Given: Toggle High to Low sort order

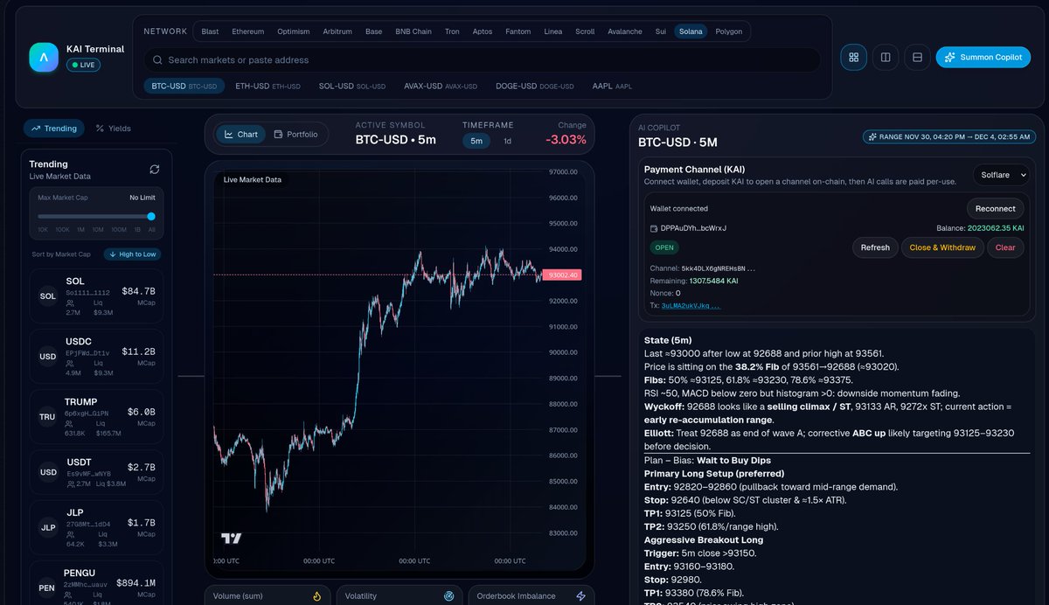Looking at the screenshot, I should coord(133,254).
